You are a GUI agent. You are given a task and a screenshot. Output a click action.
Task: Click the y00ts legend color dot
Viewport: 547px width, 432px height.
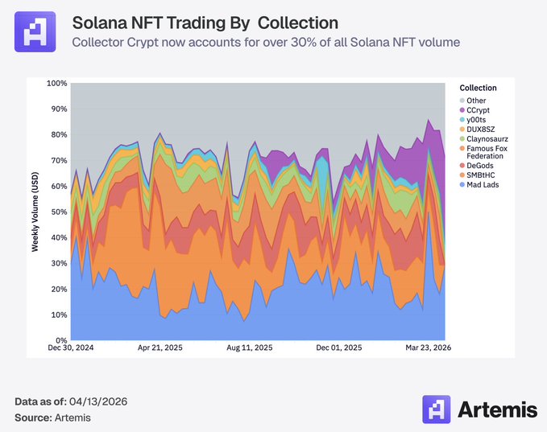[462, 120]
